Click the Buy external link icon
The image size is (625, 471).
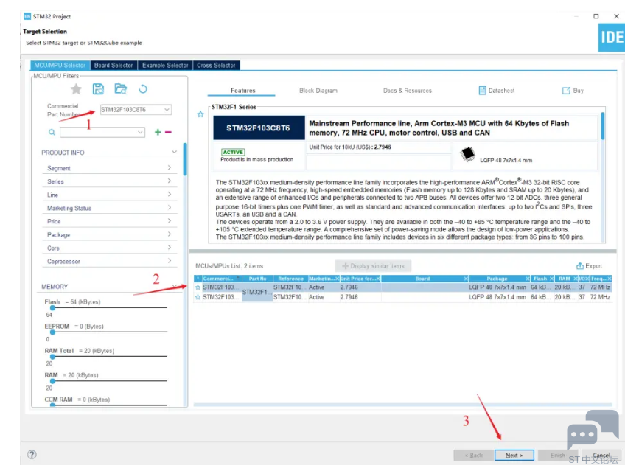[565, 91]
